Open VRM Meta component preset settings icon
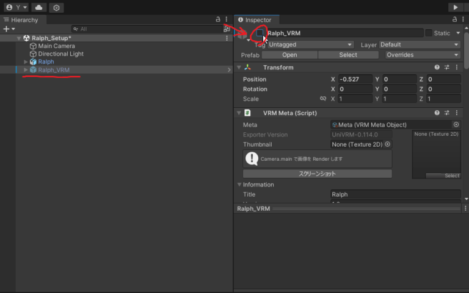 pyautogui.click(x=446, y=113)
